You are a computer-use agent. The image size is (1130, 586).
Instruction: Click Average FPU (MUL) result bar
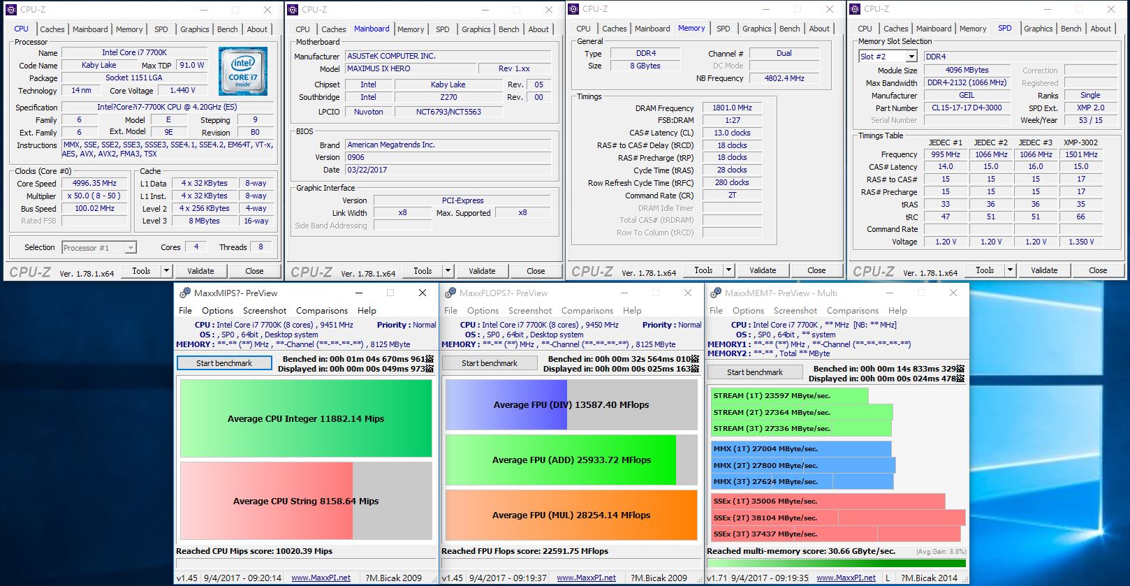pyautogui.click(x=571, y=515)
